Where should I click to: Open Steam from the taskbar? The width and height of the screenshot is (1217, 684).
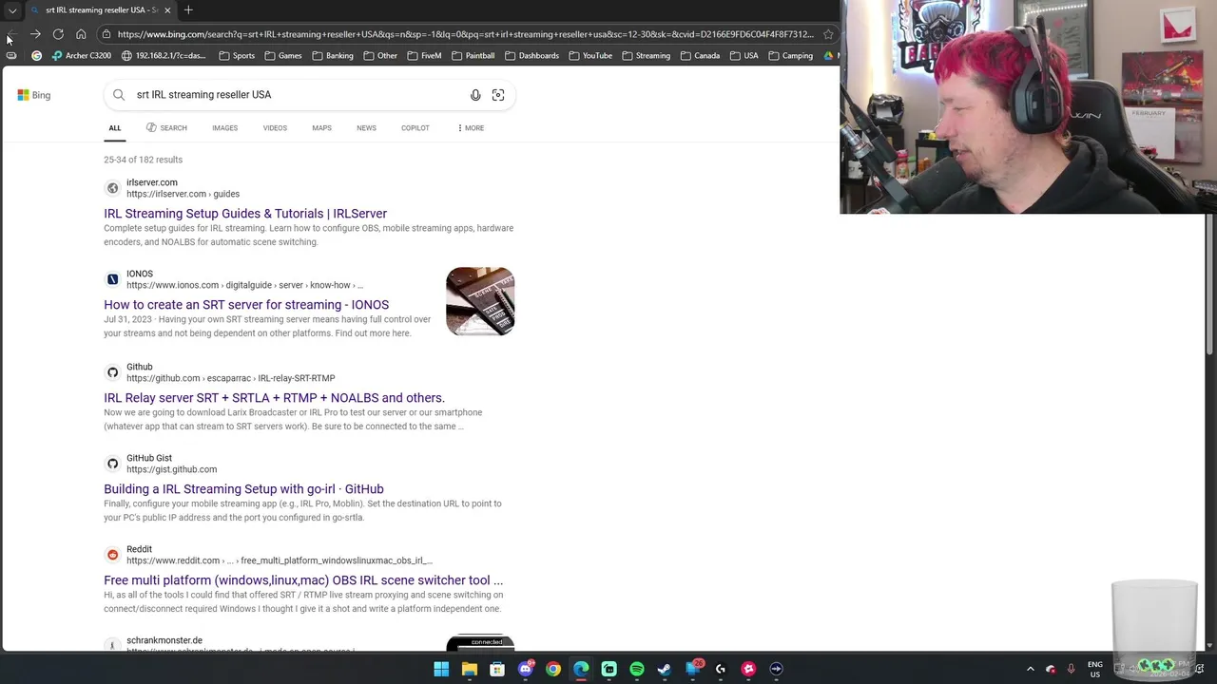[665, 669]
